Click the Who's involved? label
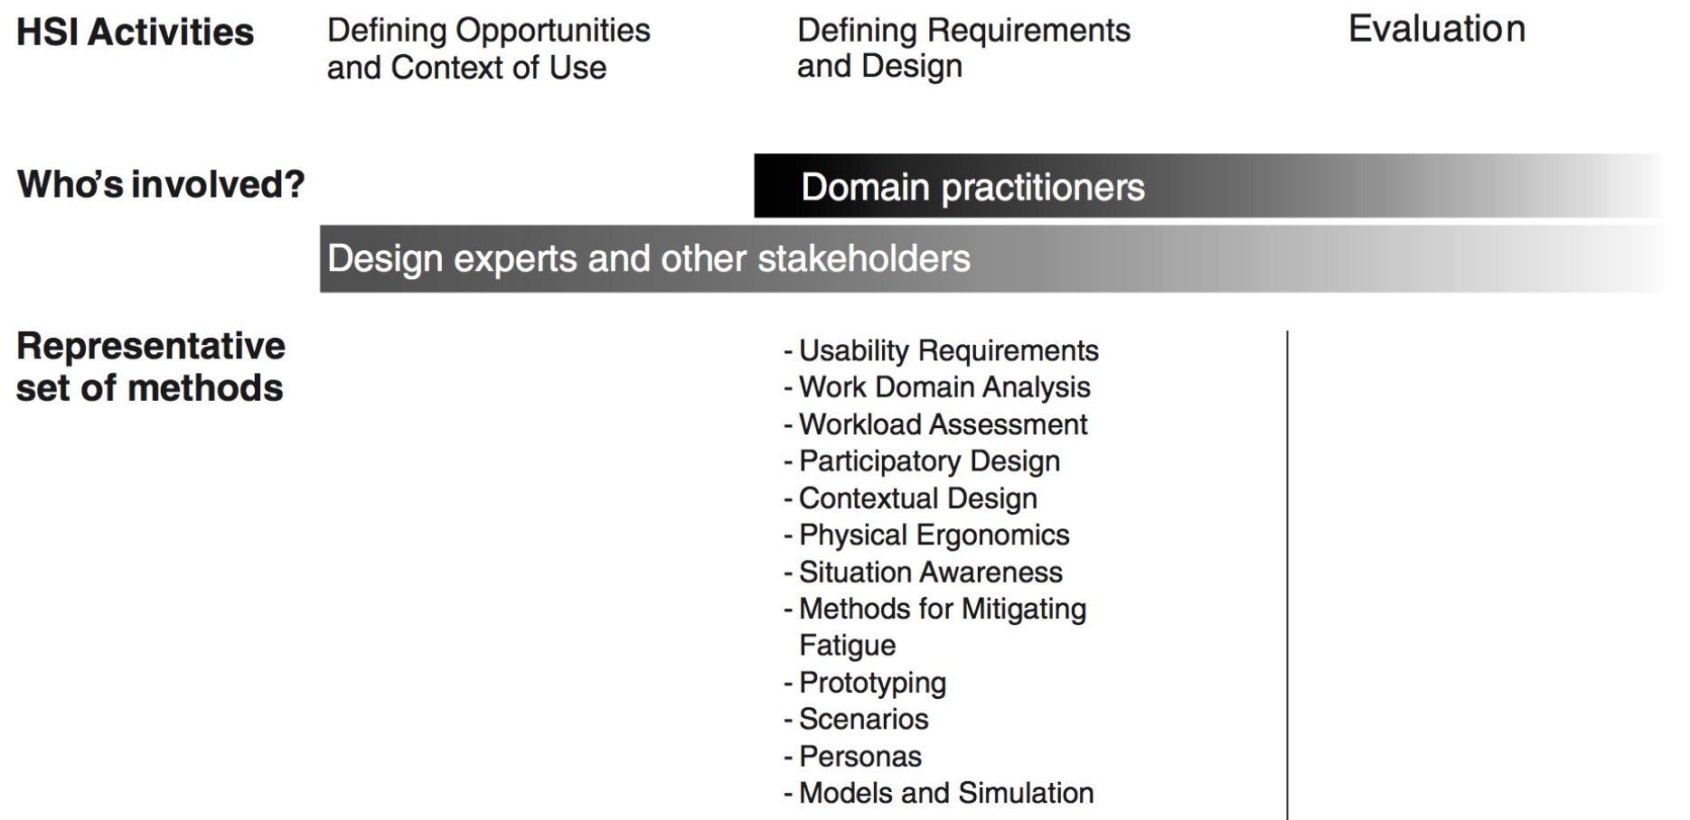1690x820 pixels. coord(161,184)
